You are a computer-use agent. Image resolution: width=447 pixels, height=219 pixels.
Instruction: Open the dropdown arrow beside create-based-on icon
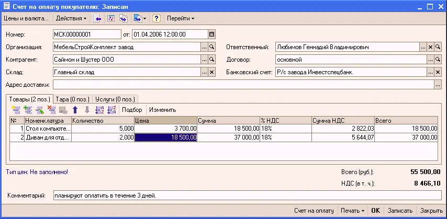point(145,19)
